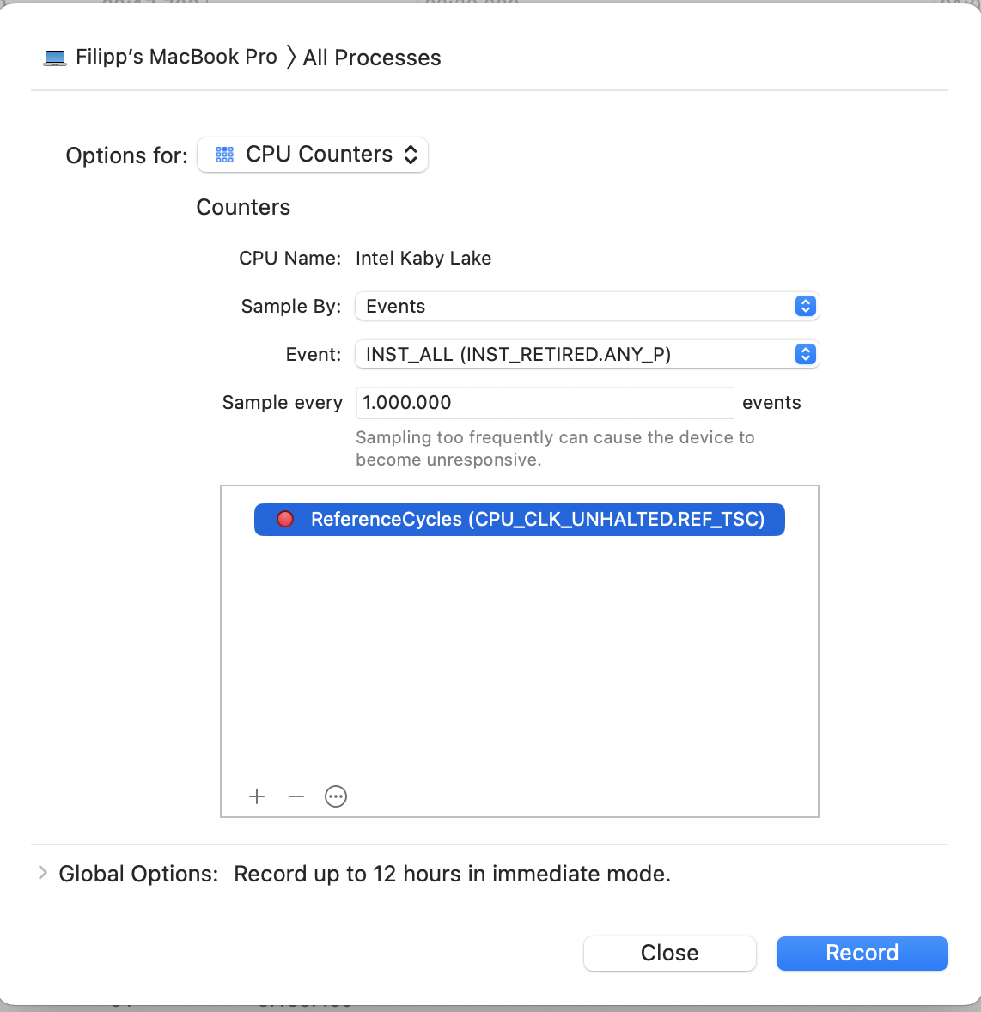Image resolution: width=981 pixels, height=1012 pixels.
Task: Select All Processes target breadcrumb
Action: 372,58
